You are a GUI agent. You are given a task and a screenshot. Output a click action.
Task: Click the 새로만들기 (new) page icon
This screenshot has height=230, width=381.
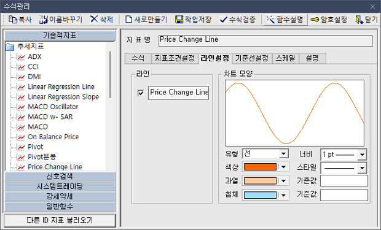pyautogui.click(x=128, y=20)
